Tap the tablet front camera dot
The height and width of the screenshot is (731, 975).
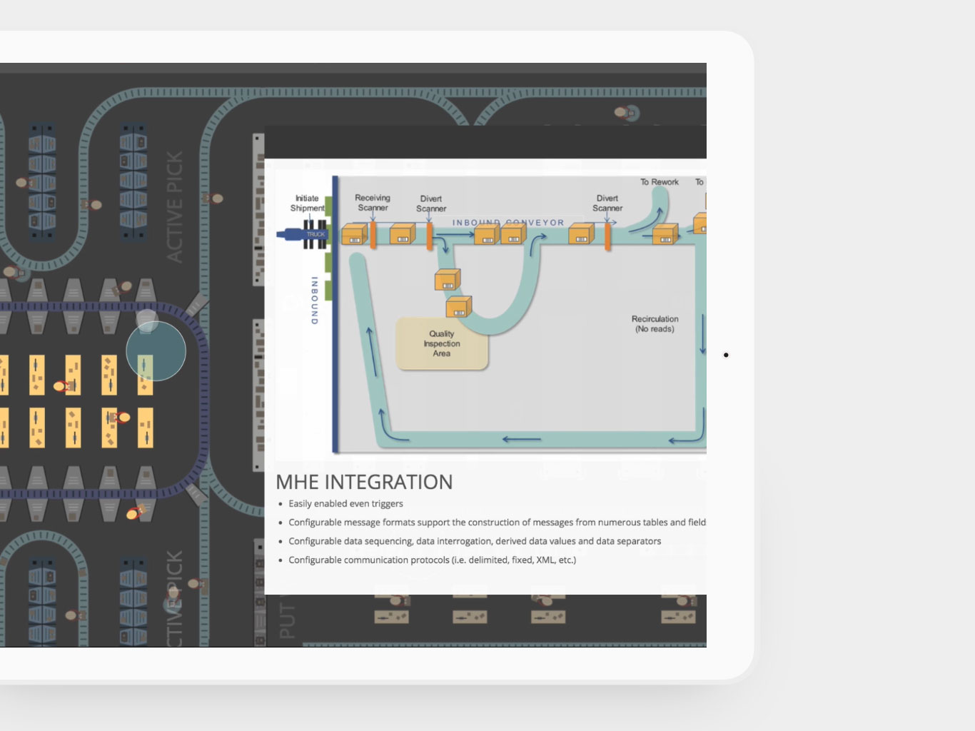(726, 355)
